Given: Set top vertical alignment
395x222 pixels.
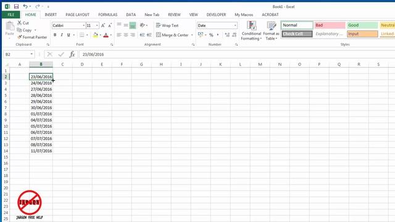Looking at the screenshot, I should (x=119, y=25).
